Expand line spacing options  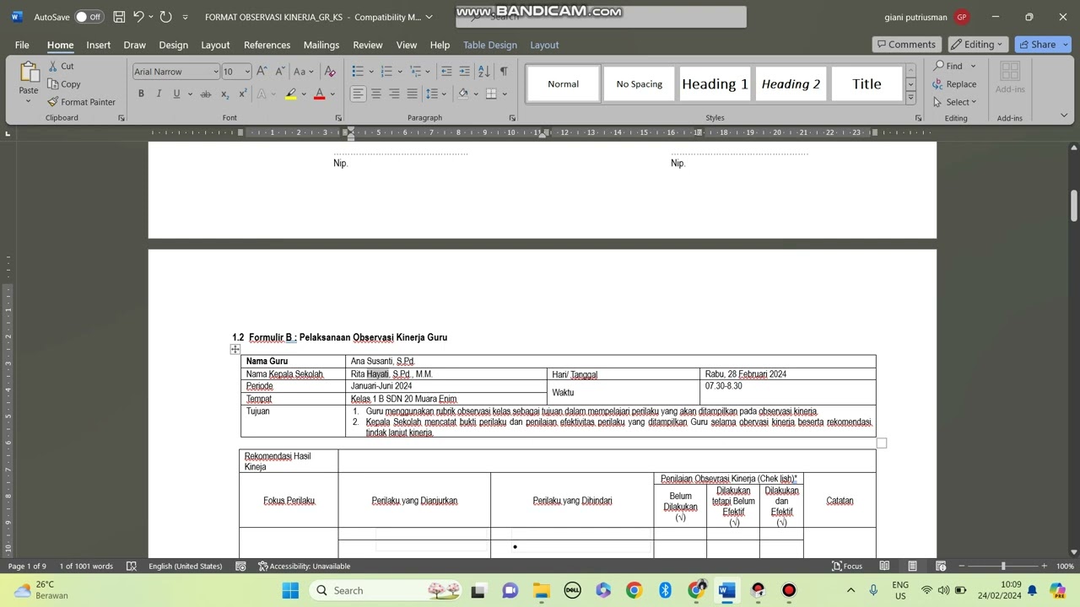pos(435,94)
